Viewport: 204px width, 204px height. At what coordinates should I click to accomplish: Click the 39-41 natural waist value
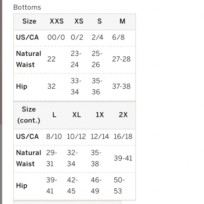click(x=123, y=158)
